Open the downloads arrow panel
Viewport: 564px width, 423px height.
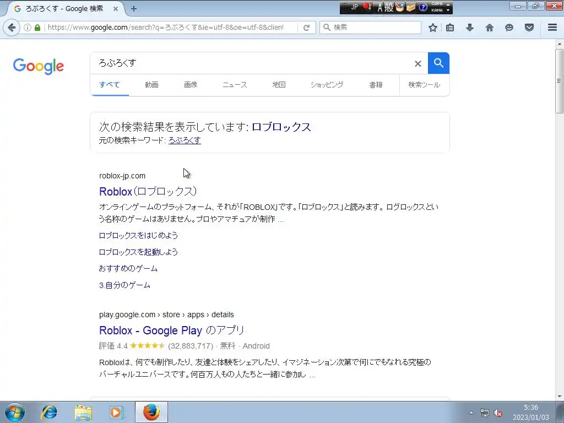click(x=469, y=28)
